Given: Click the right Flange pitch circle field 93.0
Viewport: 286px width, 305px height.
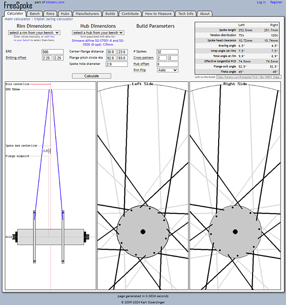Looking at the screenshot, I should click(x=123, y=58).
